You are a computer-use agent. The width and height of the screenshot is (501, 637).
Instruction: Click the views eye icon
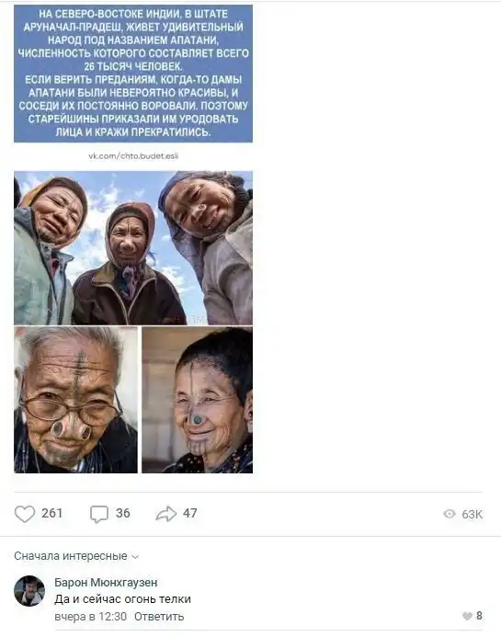point(450,514)
